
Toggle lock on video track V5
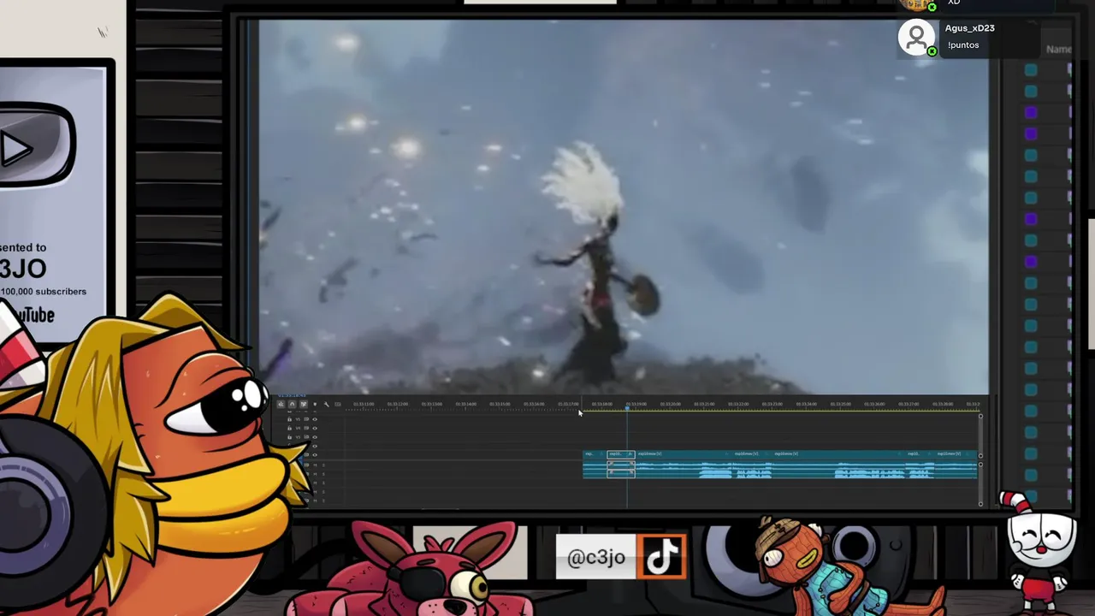tap(290, 419)
